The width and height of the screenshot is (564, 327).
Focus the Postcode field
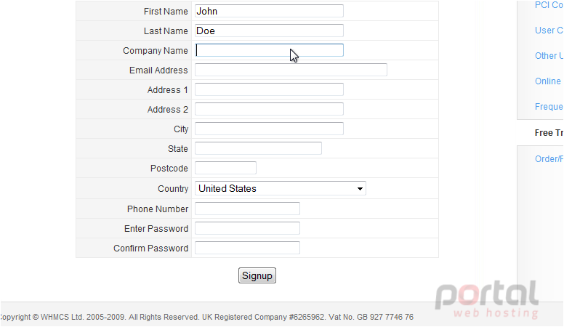(x=225, y=168)
